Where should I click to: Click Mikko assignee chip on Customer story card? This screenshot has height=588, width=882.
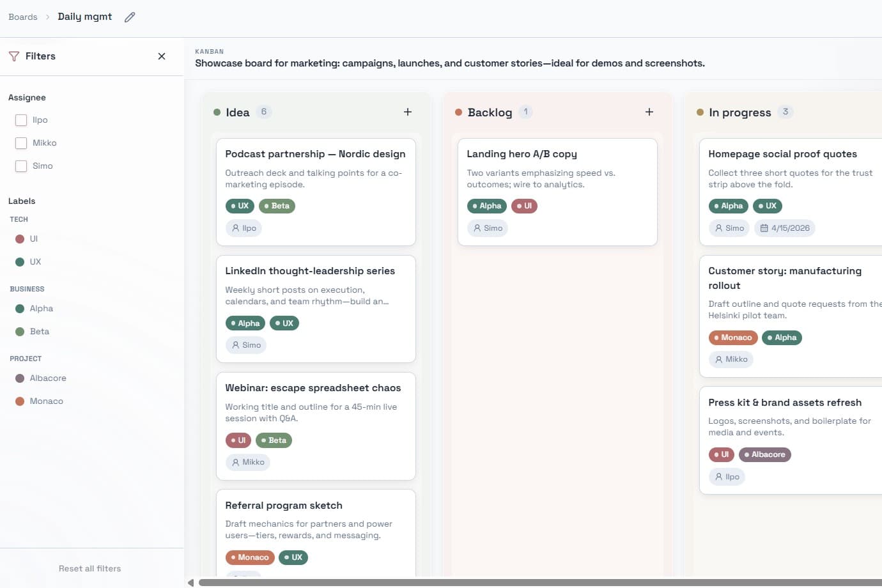click(x=731, y=359)
